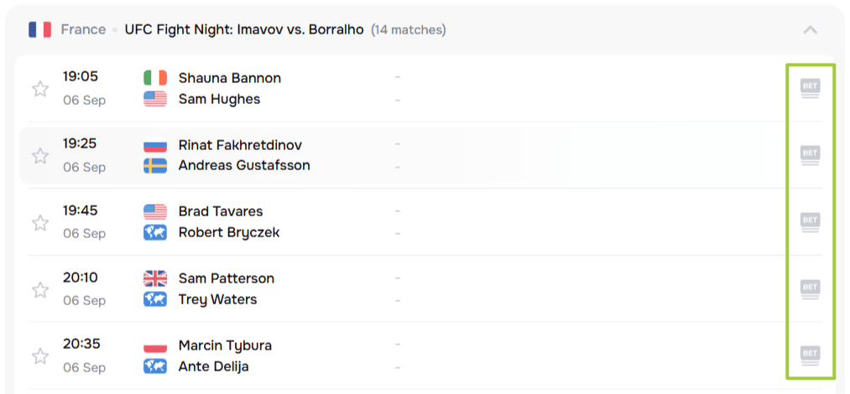
Task: Click the France flag icon
Action: point(39,30)
